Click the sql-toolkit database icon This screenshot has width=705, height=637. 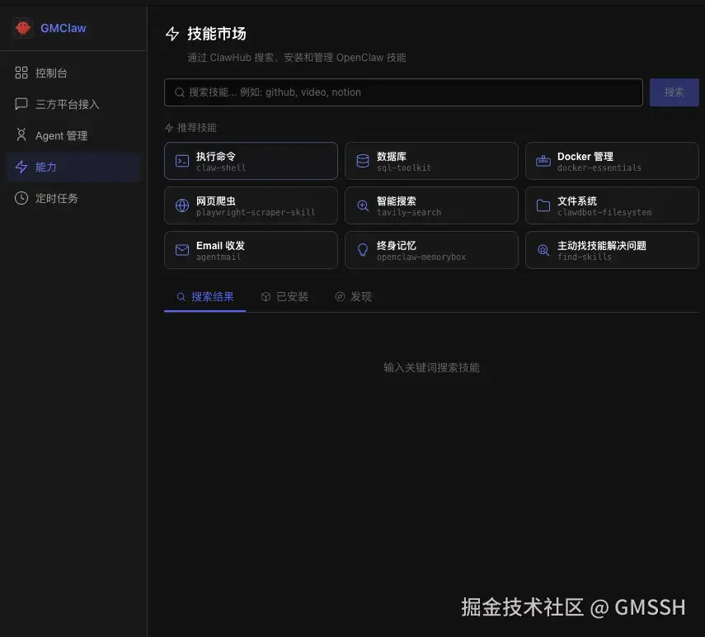point(363,160)
